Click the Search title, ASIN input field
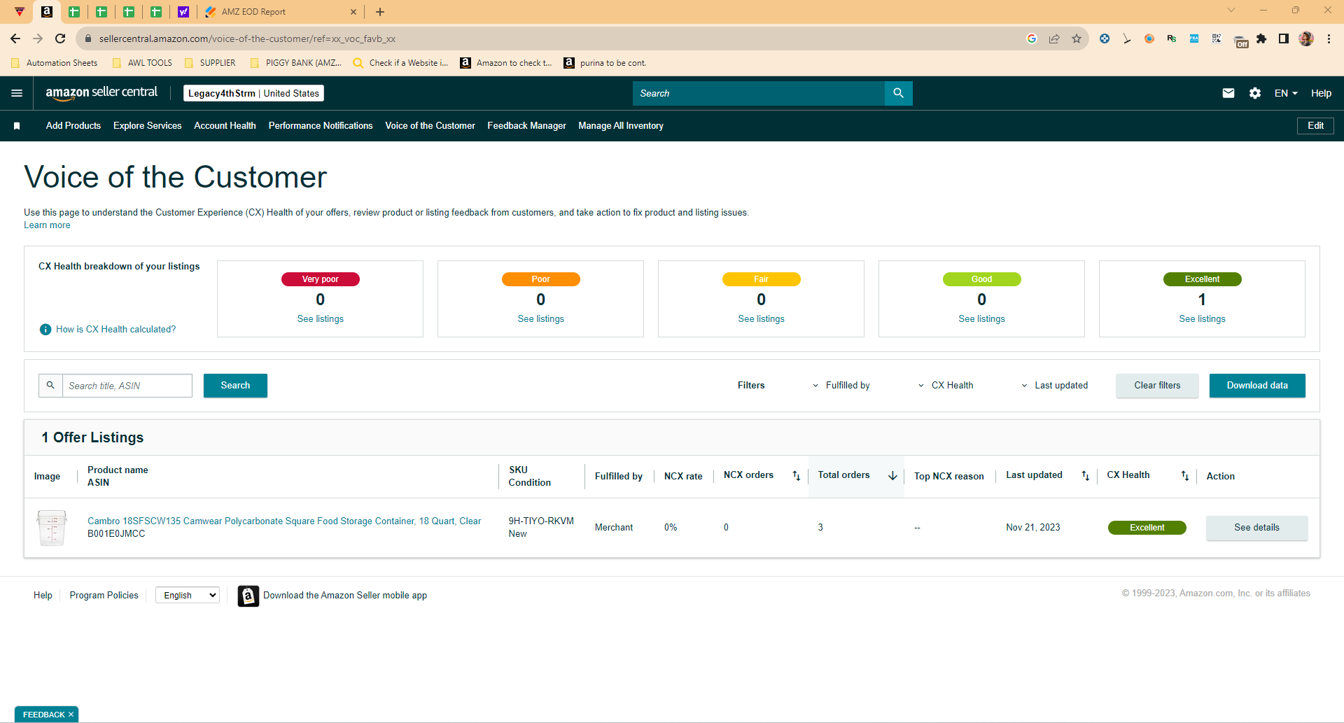The width and height of the screenshot is (1344, 723). click(127, 386)
